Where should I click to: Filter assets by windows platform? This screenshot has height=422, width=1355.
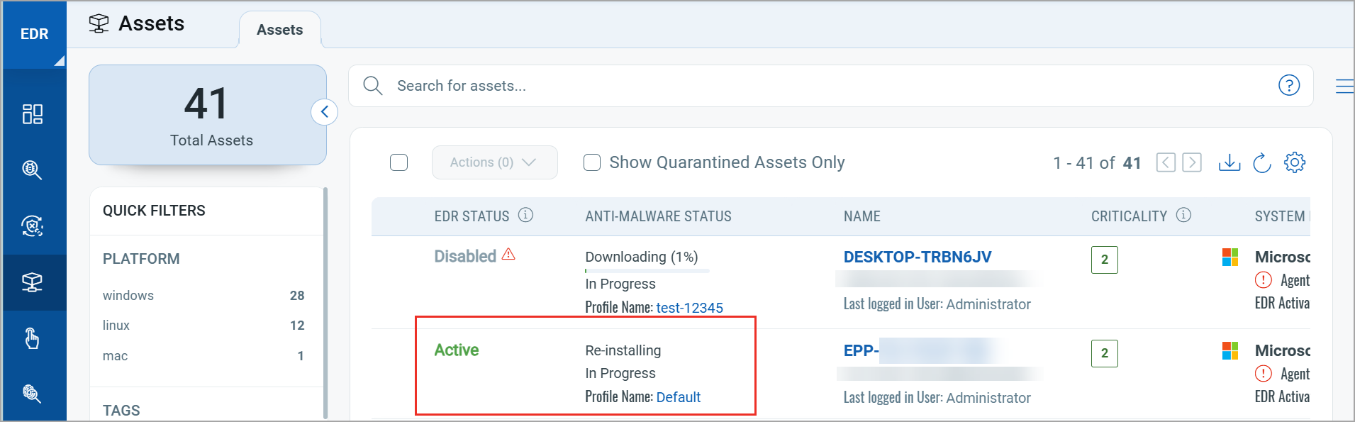pos(128,296)
